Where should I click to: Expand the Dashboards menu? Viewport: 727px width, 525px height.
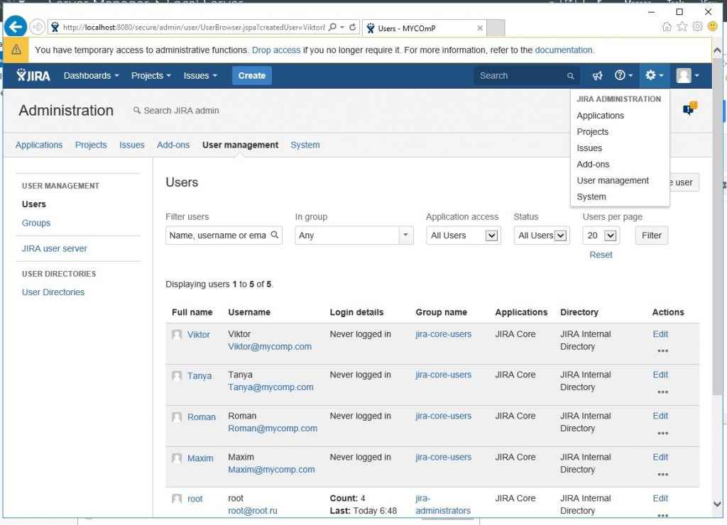point(92,75)
